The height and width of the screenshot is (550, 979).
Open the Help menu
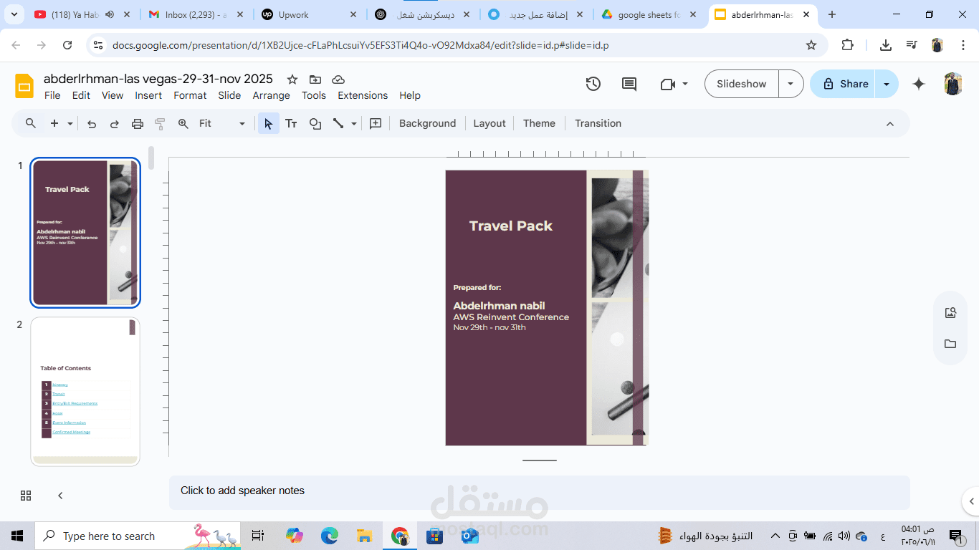[410, 95]
